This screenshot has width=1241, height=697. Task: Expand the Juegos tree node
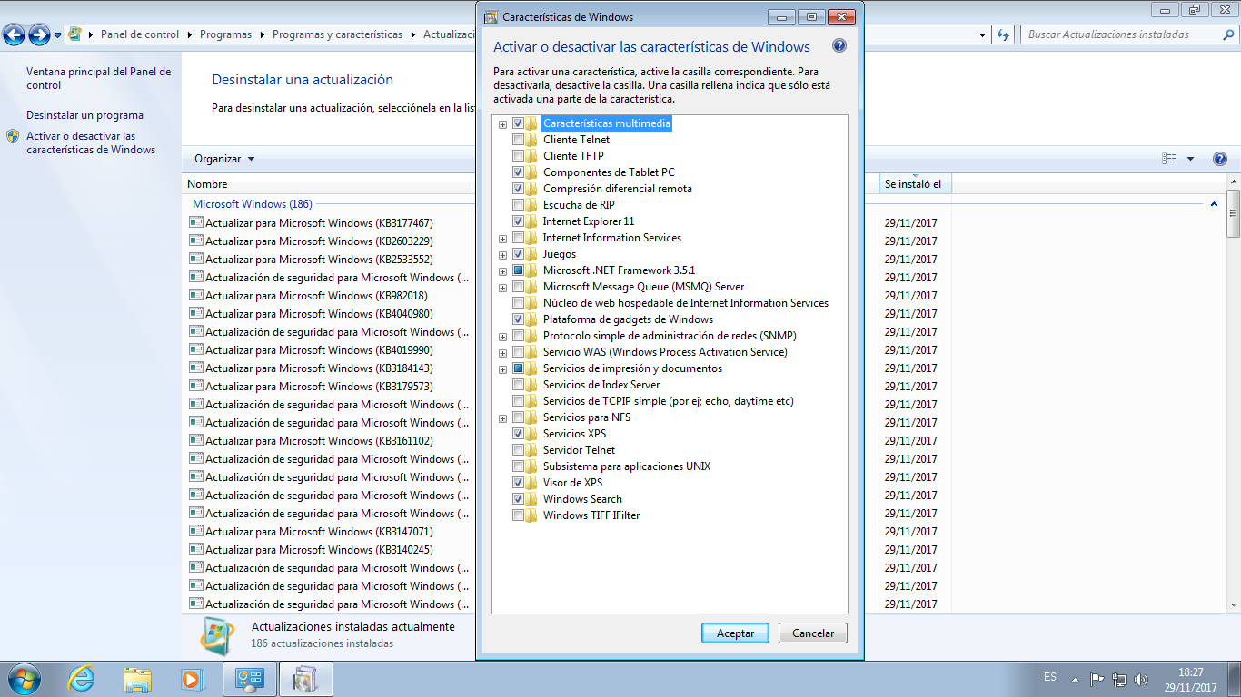(502, 255)
